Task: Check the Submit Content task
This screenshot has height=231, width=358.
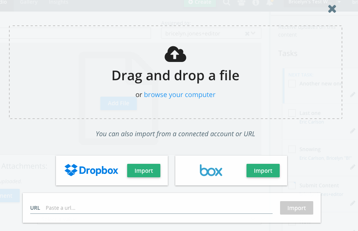Action: pos(292,185)
